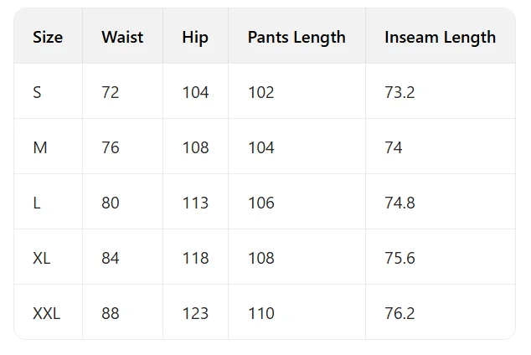Click inseam length value 73.2

point(400,92)
